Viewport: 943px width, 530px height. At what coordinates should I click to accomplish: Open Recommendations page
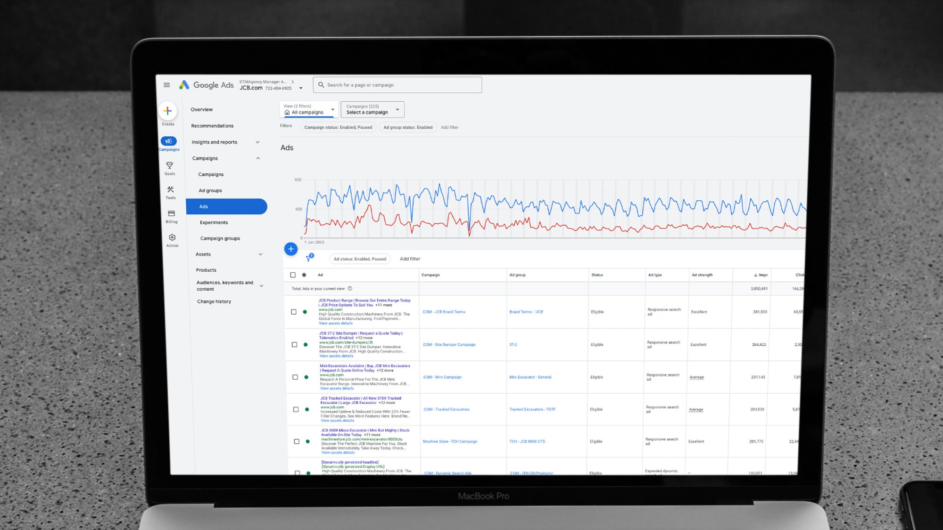212,126
